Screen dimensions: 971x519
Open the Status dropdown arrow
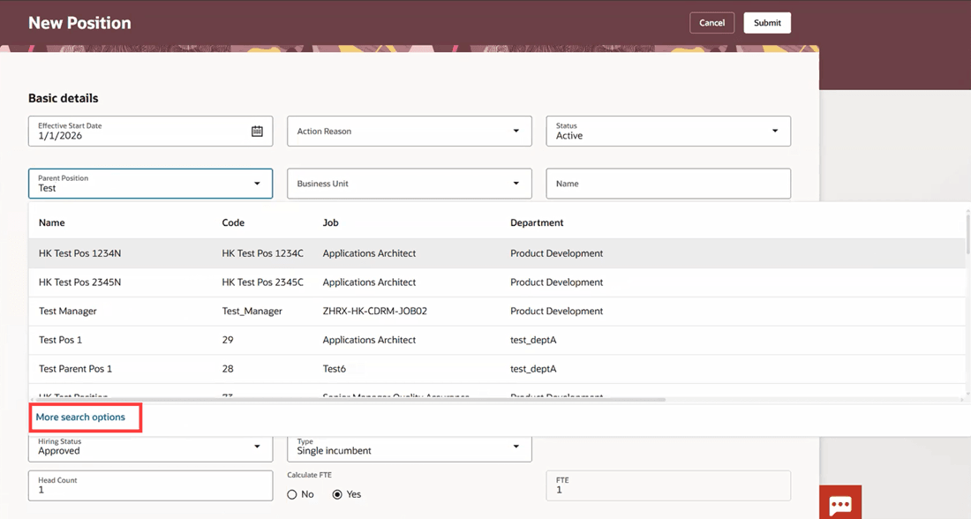pos(775,132)
